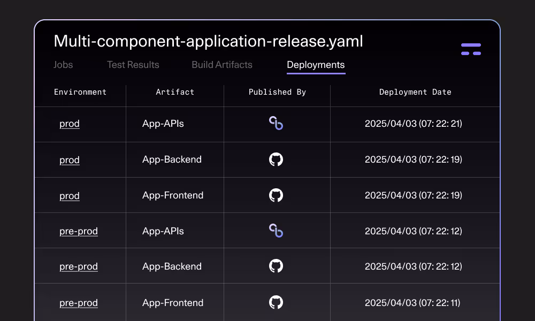Click the GitHub icon for App-Frontend pre-prod row
The width and height of the screenshot is (535, 321).
(x=277, y=302)
